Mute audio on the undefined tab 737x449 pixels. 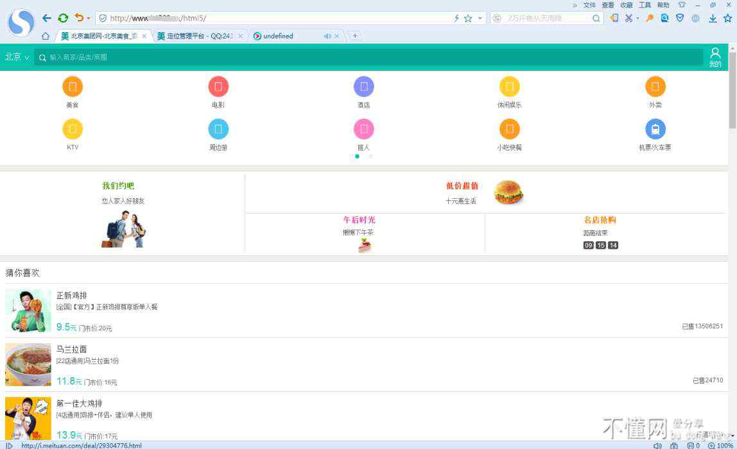(x=327, y=36)
